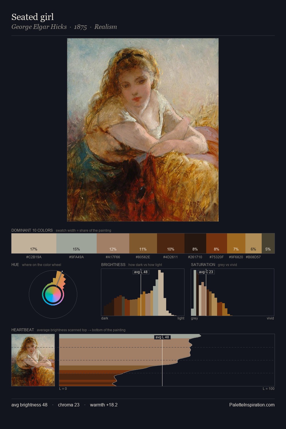
Task: Click the small painting thumbnail beside Heartbeat chart
Action: pos(33,360)
